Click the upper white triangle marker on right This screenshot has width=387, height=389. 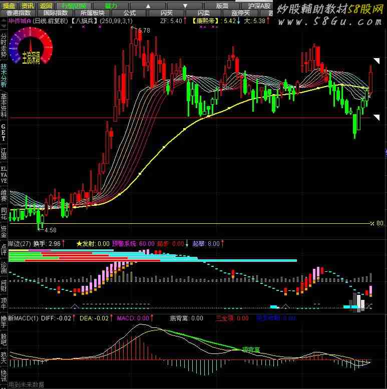point(376,61)
